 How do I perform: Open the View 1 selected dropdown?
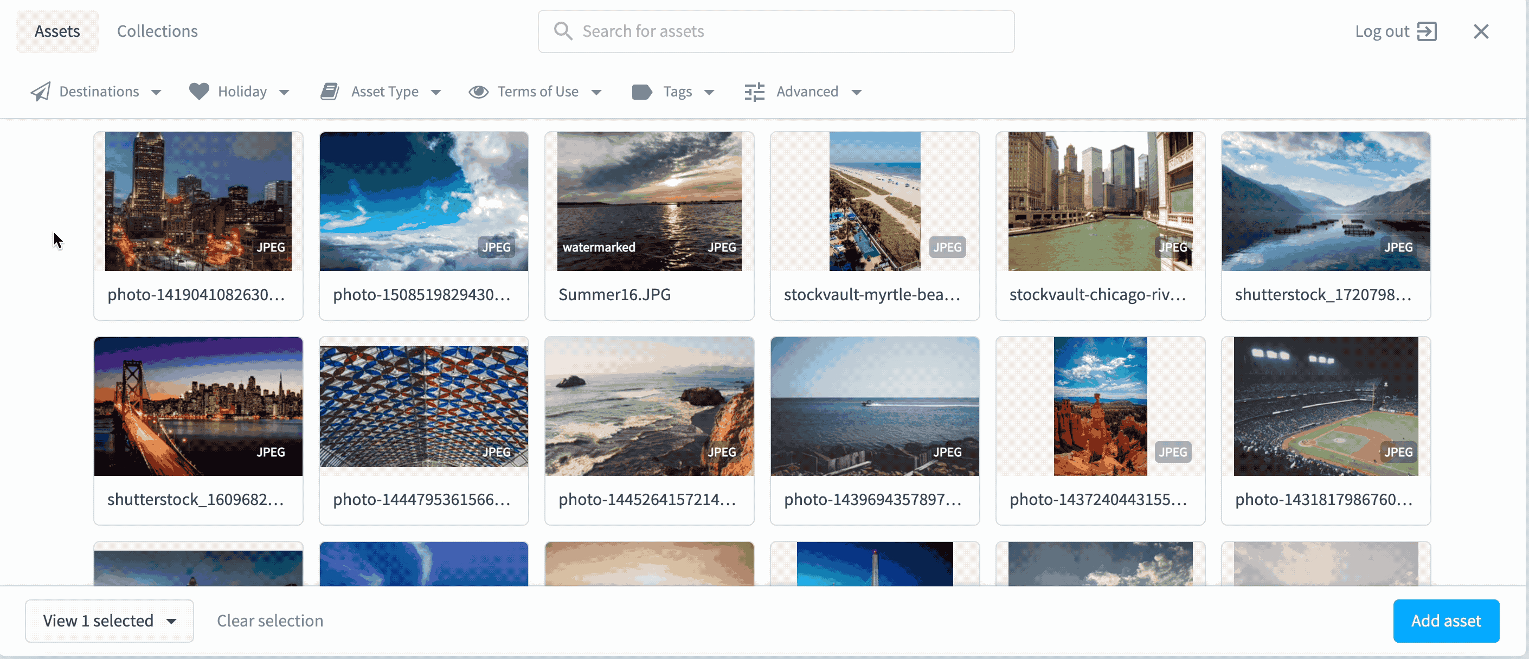pos(109,621)
